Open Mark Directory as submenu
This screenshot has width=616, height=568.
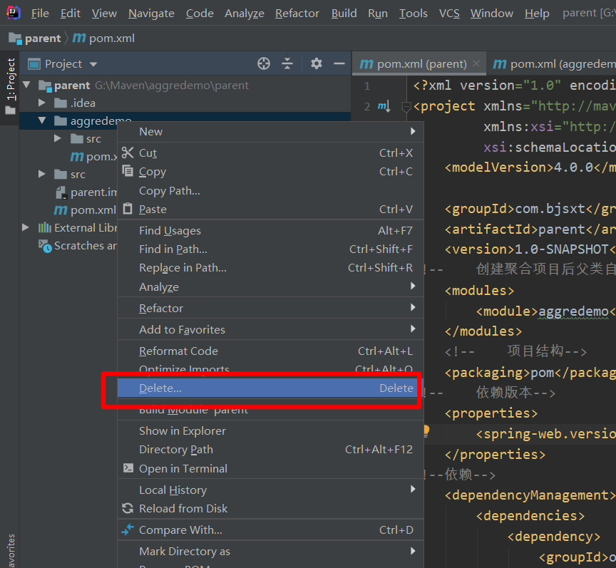(270, 551)
